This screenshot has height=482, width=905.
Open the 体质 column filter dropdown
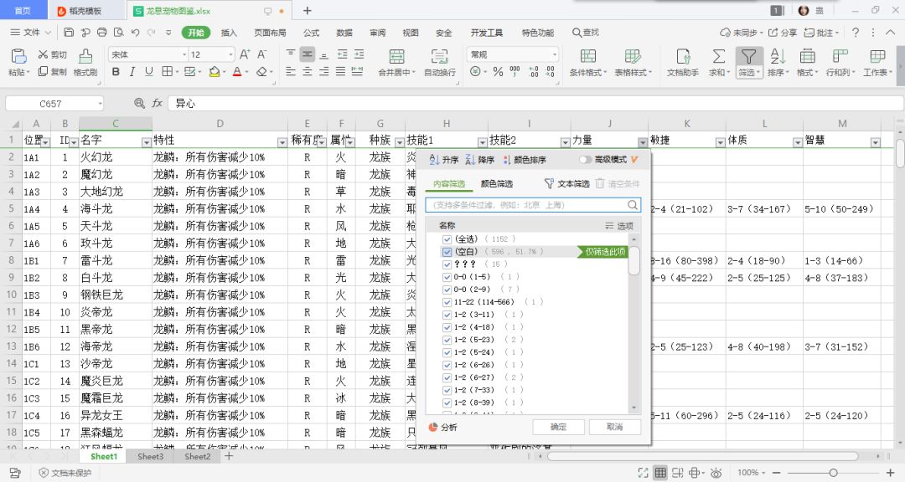click(x=797, y=141)
